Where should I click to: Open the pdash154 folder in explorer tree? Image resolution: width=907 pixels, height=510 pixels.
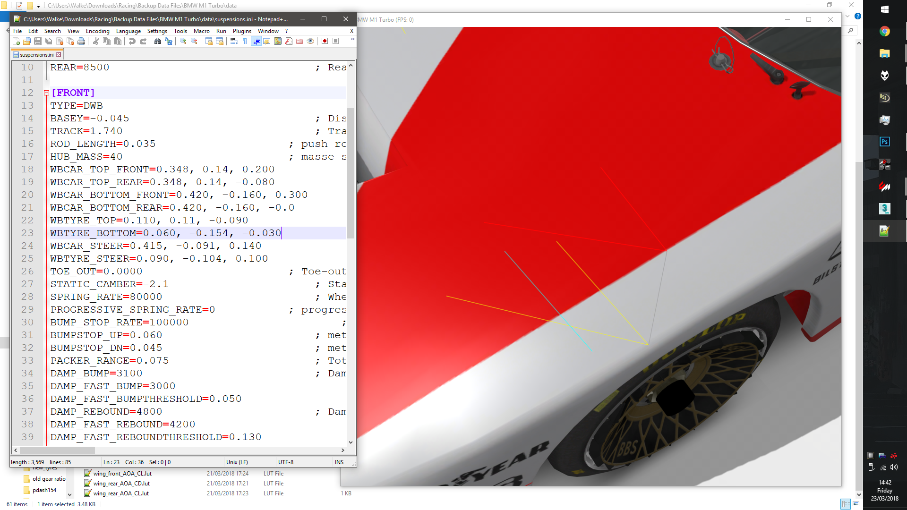tap(44, 490)
